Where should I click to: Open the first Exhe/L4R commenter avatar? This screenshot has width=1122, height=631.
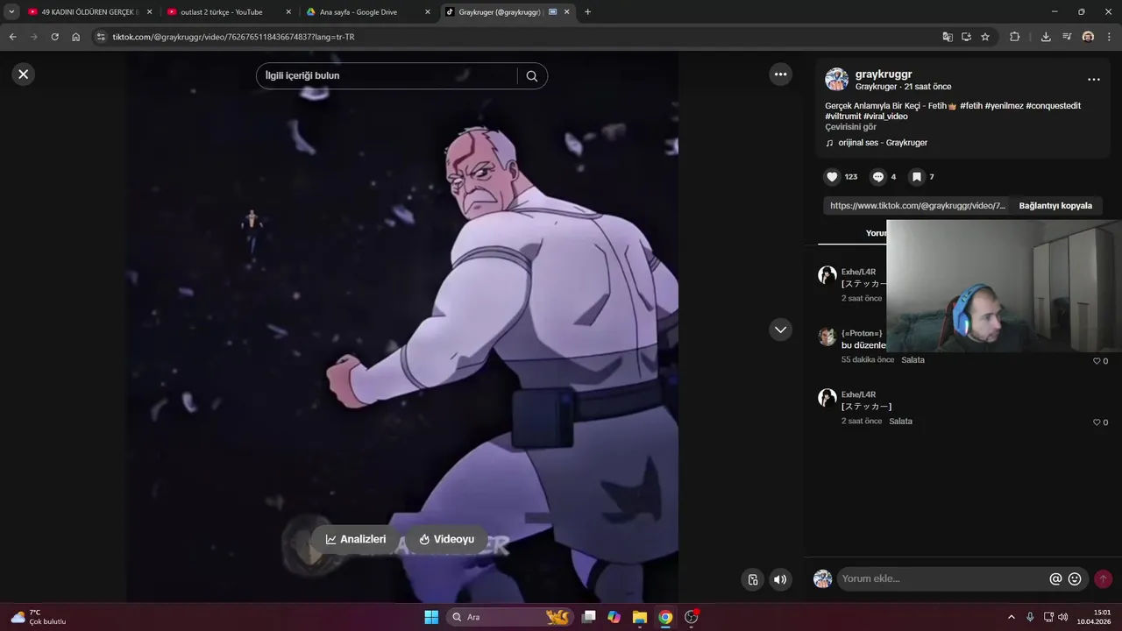pos(827,275)
